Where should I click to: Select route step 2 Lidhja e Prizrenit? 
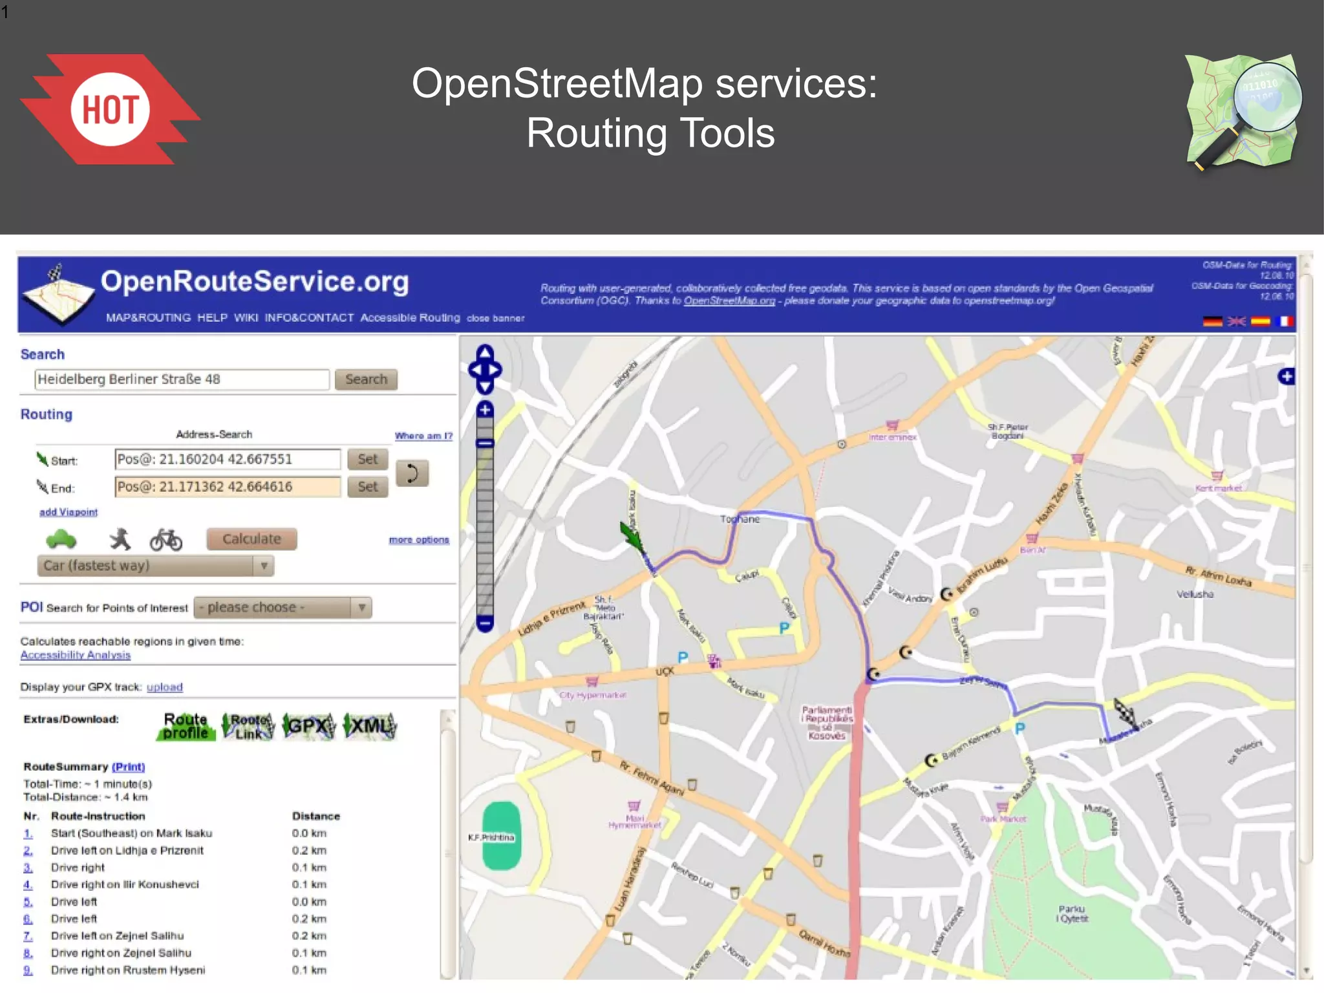point(127,851)
